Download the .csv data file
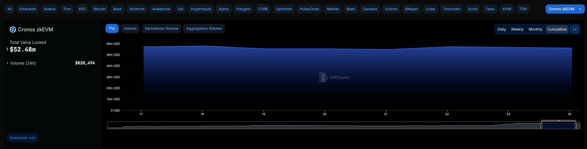 [23, 138]
